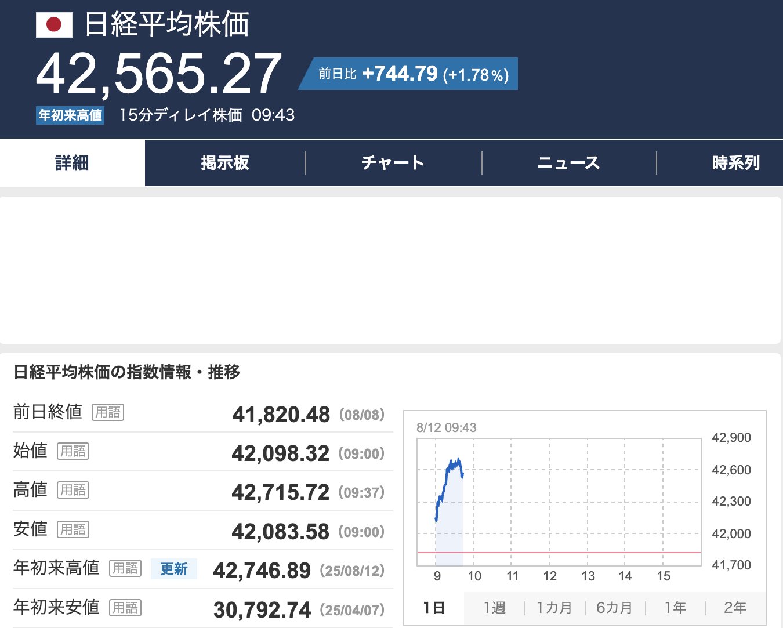Click the 15分ディレイ株価 09:43 text
783x628 pixels.
(207, 115)
